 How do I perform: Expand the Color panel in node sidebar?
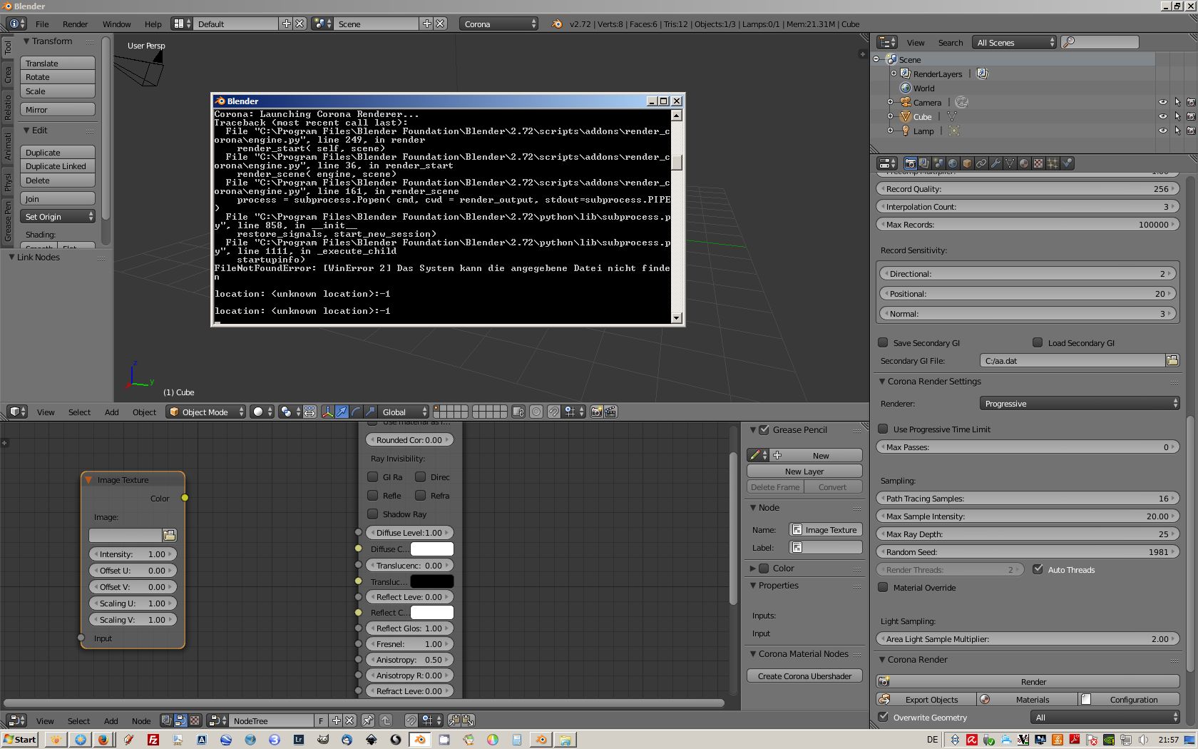click(x=752, y=569)
